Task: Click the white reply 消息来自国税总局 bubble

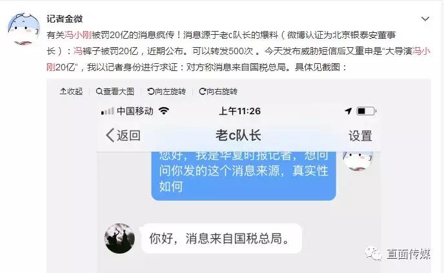Action: pos(221,238)
